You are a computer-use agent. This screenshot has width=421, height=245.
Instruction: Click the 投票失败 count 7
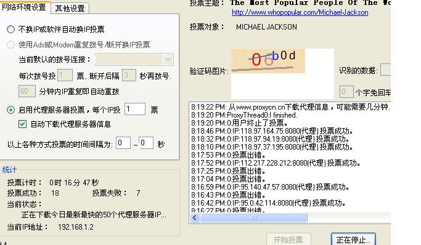[x=138, y=193]
